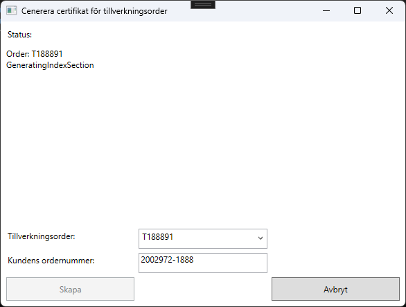The image size is (406, 307).
Task: Minimize the certificate generation window
Action: click(x=326, y=10)
